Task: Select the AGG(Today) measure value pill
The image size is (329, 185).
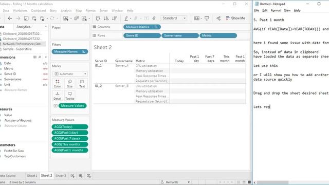Action: tap(70, 127)
